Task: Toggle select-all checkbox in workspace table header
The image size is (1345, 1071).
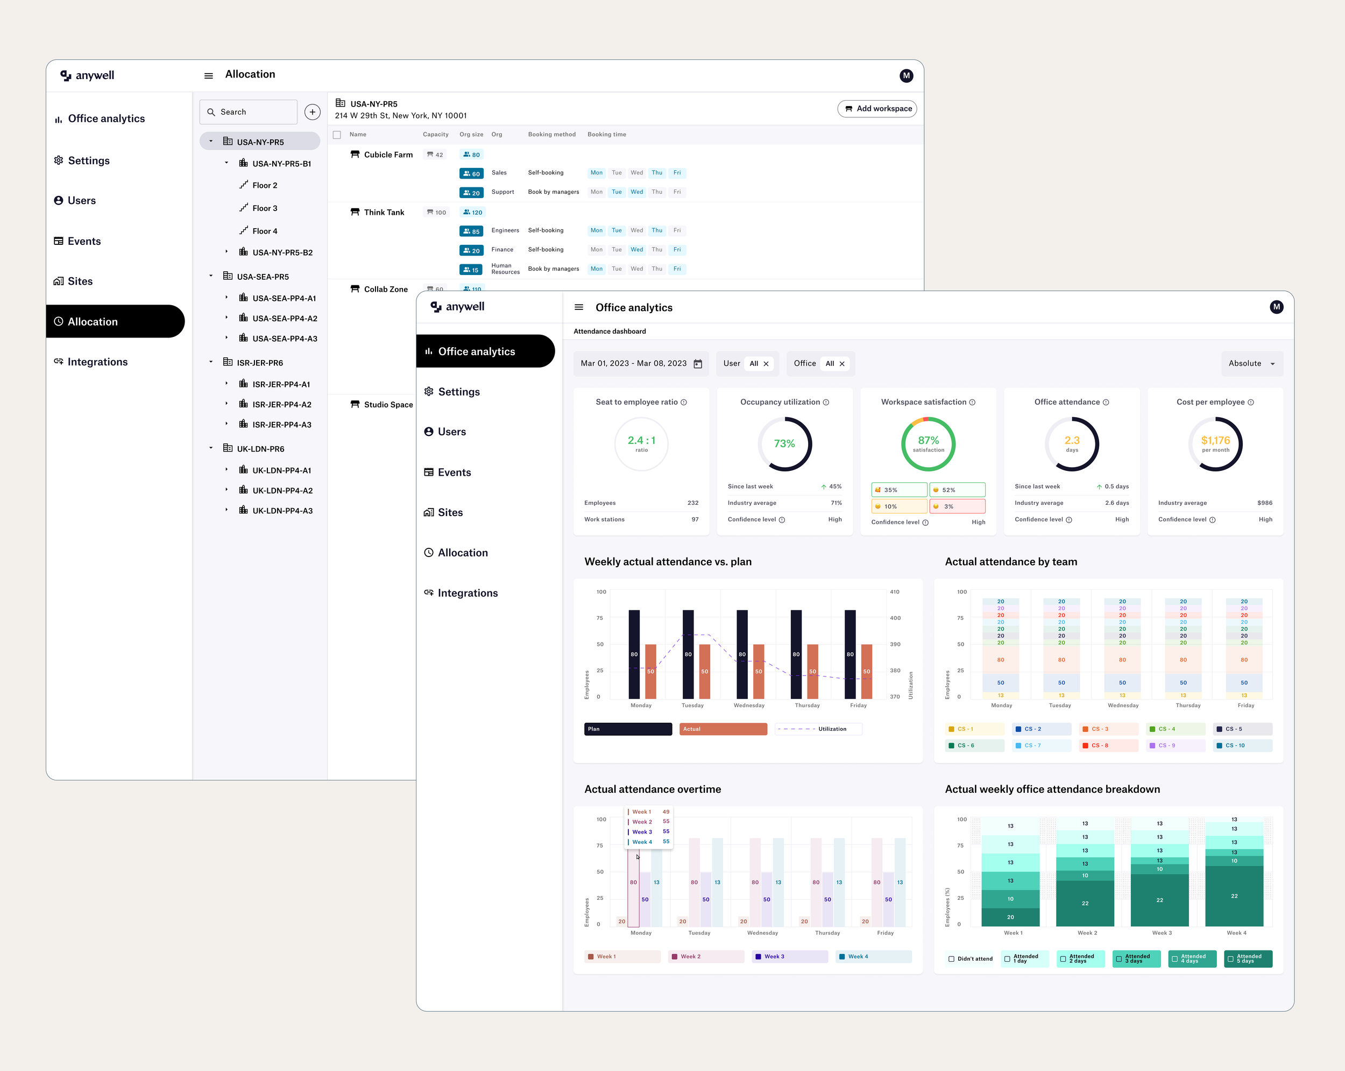Action: tap(337, 135)
